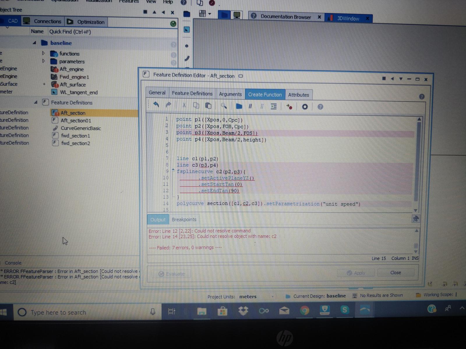Switch to the Arguments tab
Image resolution: width=466 pixels, height=349 pixels.
[230, 94]
